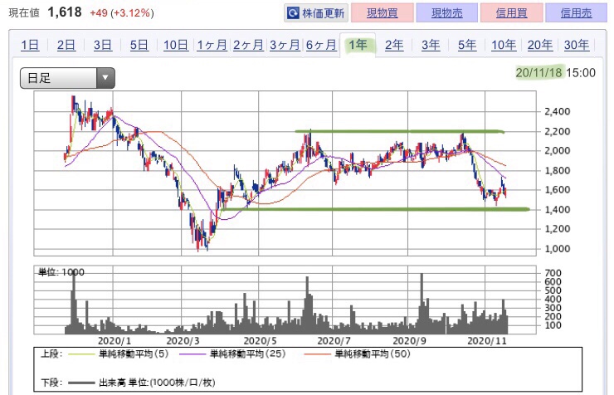
Task: Click the 2020/11 date axis label
Action: (x=487, y=340)
